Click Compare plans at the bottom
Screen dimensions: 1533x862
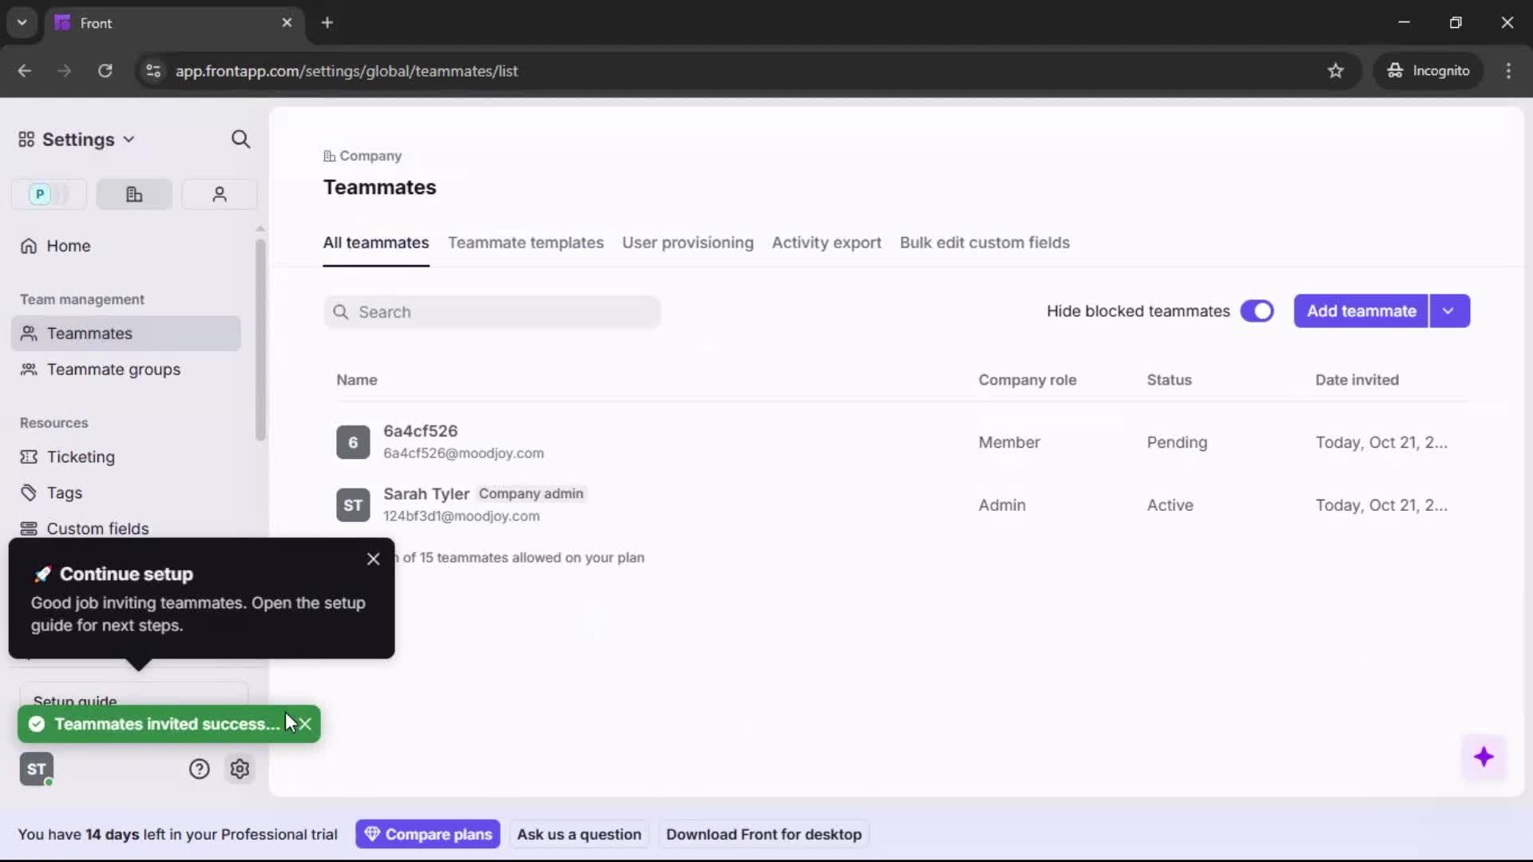click(428, 833)
